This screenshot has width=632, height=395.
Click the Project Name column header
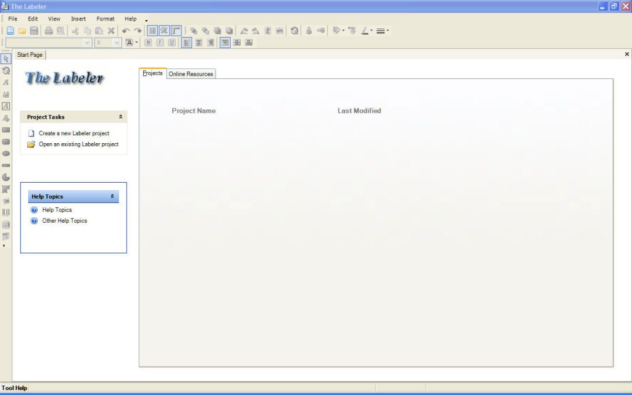(x=193, y=111)
